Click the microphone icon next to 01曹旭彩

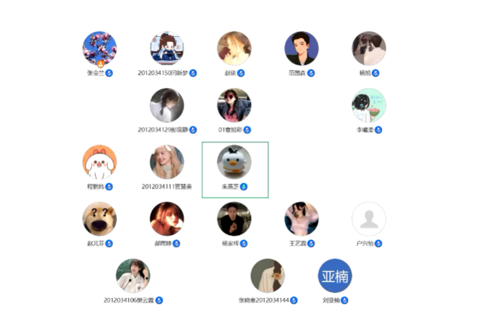pyautogui.click(x=247, y=130)
